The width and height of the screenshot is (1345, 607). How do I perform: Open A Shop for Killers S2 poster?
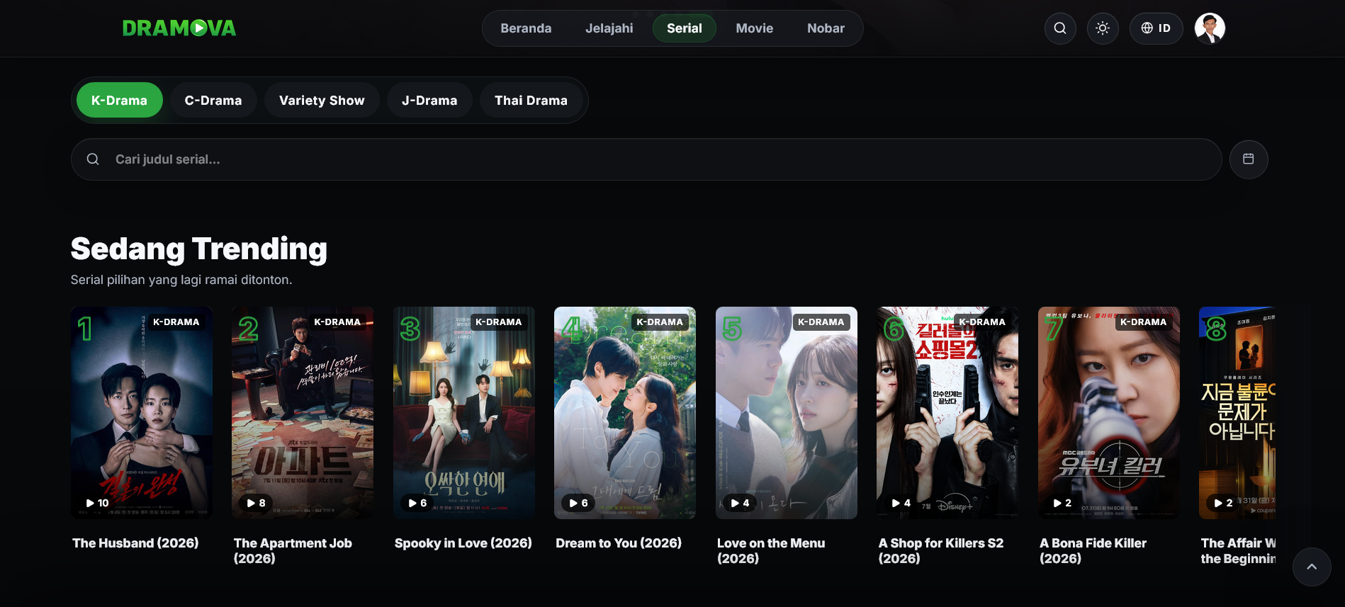[947, 413]
